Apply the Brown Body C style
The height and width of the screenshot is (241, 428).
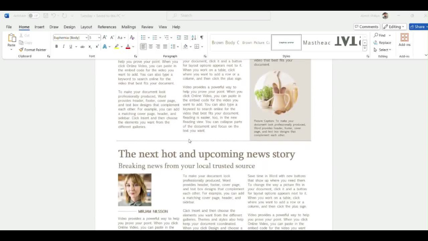click(x=226, y=42)
